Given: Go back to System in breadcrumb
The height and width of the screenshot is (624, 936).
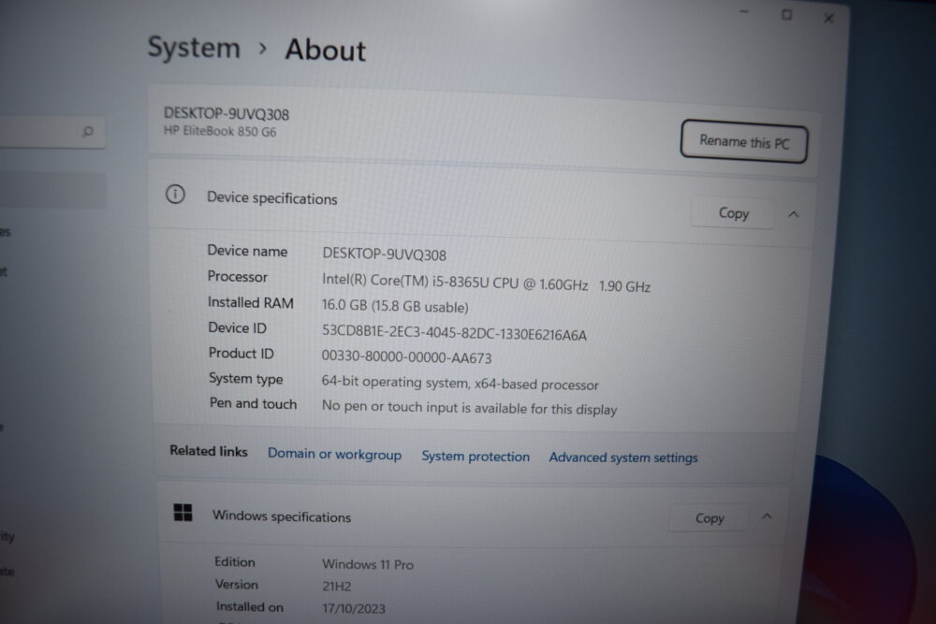Looking at the screenshot, I should tap(194, 47).
